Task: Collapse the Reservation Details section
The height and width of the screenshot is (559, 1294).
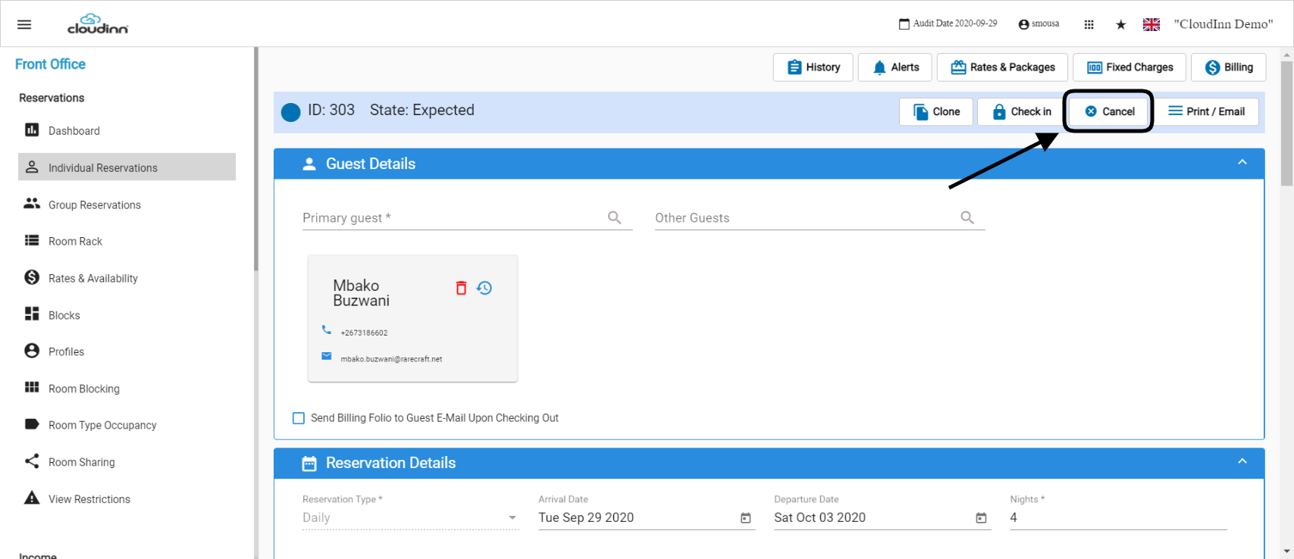Action: [x=1242, y=462]
